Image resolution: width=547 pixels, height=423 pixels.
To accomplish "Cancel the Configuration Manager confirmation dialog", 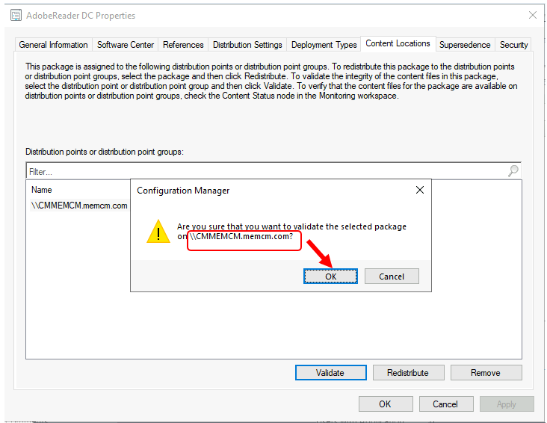I will point(392,277).
